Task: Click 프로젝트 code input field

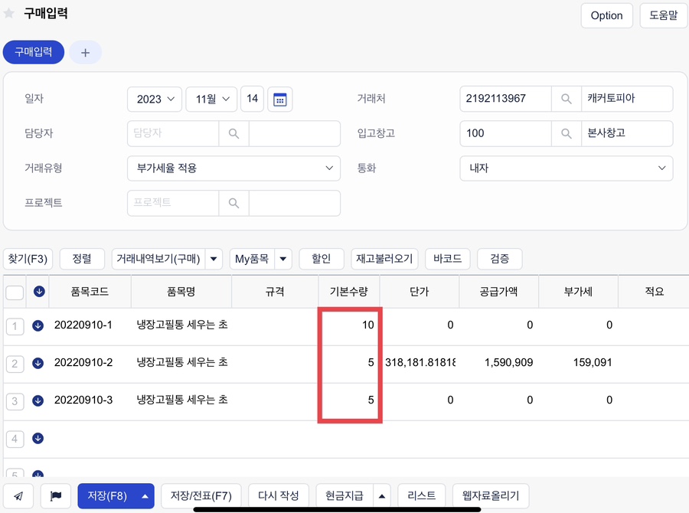Action: [x=173, y=203]
